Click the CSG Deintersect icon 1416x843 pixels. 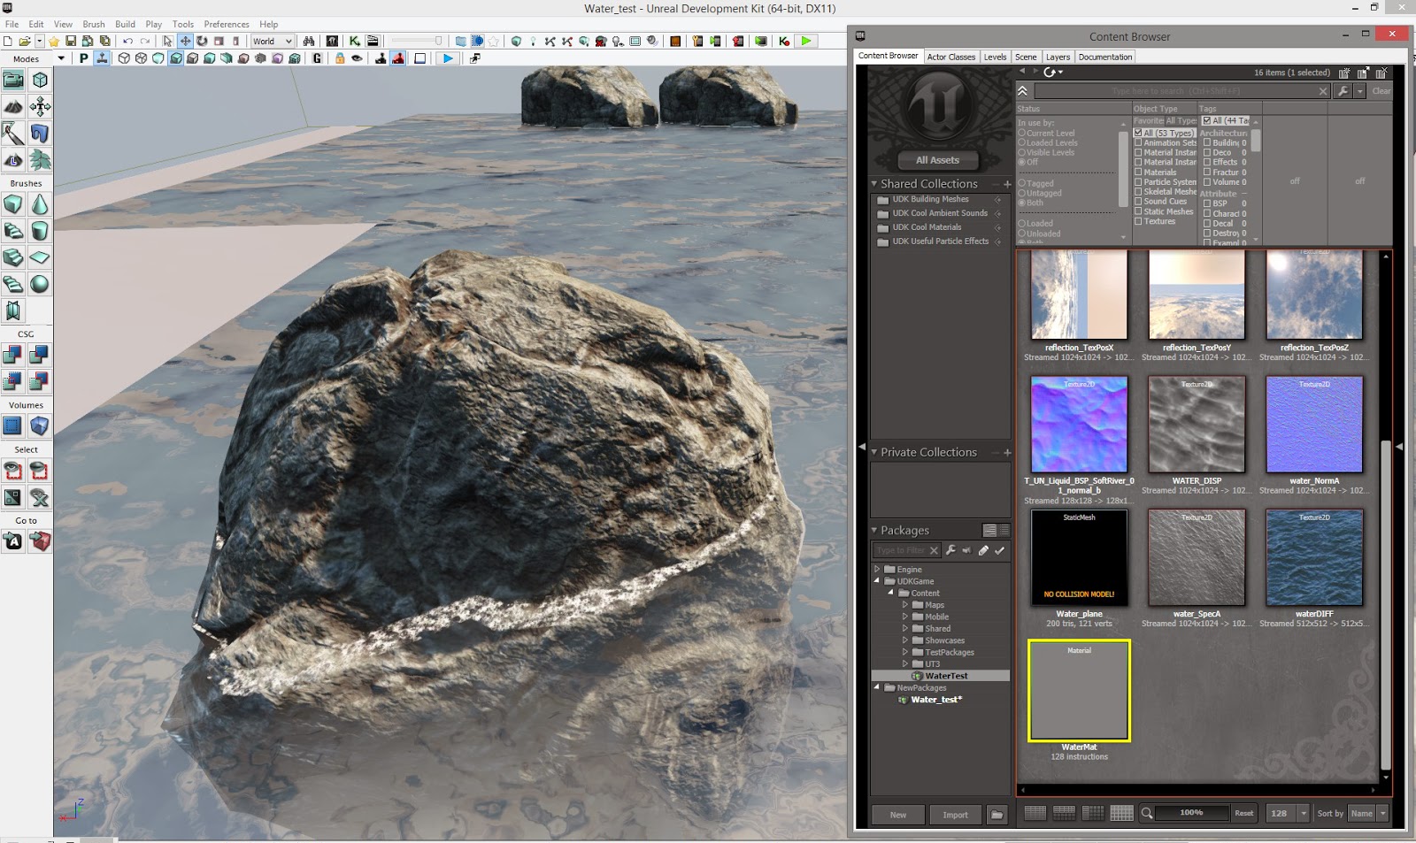click(x=40, y=381)
